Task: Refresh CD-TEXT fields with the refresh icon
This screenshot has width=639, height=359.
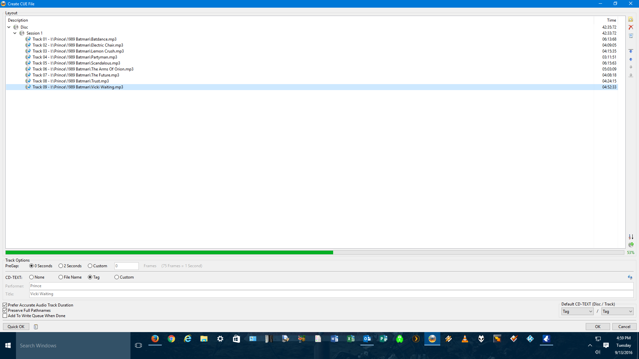Action: coord(631,277)
